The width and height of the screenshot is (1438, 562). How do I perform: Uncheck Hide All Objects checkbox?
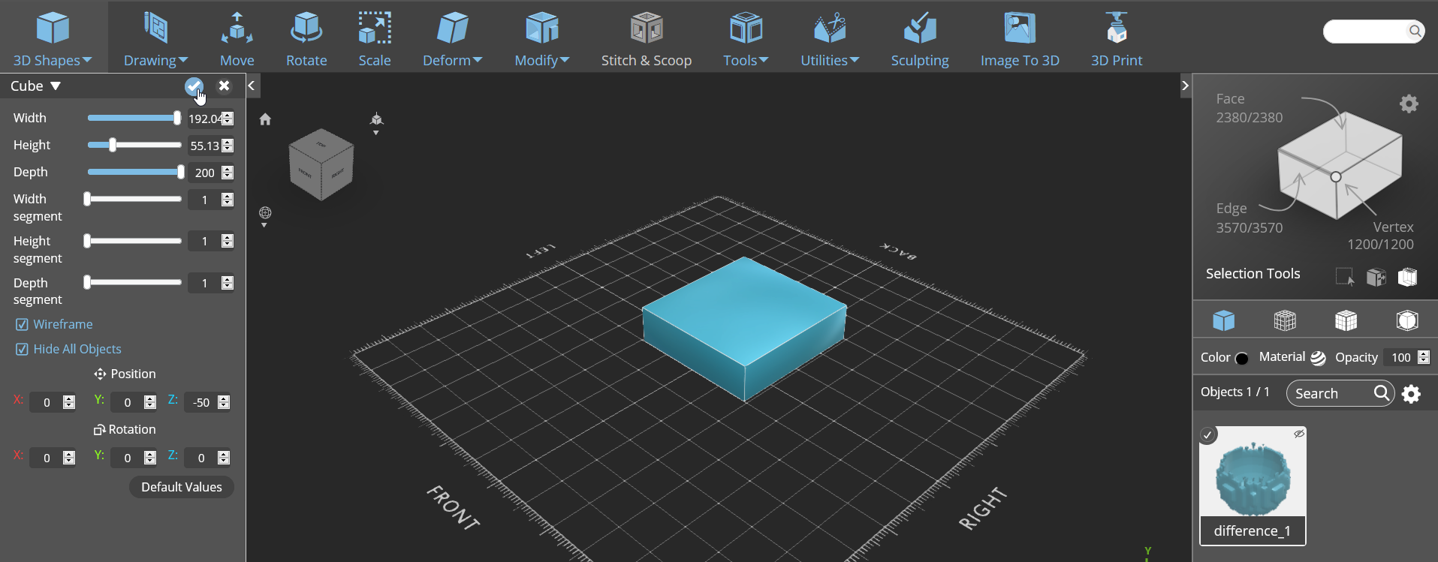tap(22, 349)
